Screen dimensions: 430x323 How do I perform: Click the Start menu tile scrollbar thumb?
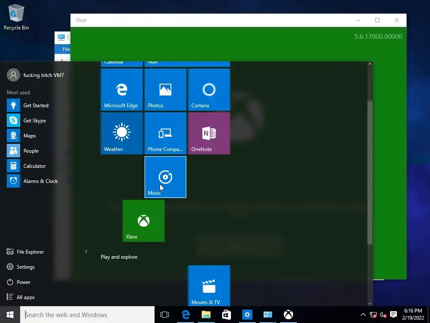tap(370, 172)
